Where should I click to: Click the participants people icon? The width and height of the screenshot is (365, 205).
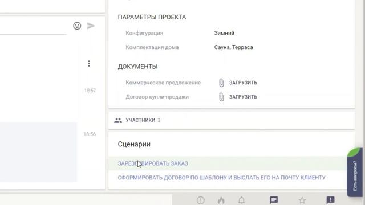tap(118, 120)
